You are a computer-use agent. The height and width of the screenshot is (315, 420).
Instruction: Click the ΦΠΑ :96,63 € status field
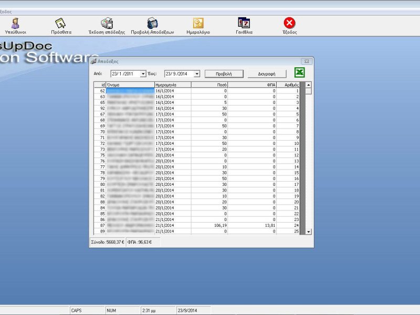click(x=143, y=242)
